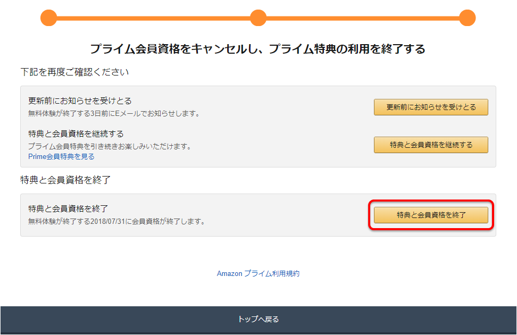This screenshot has height=335, width=517.
Task: Click the 特典と会員資格を継続する title text on left
Action: (x=76, y=133)
